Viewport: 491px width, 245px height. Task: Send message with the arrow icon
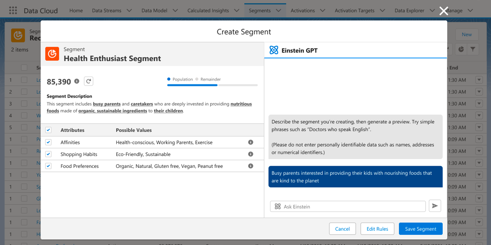pyautogui.click(x=435, y=206)
